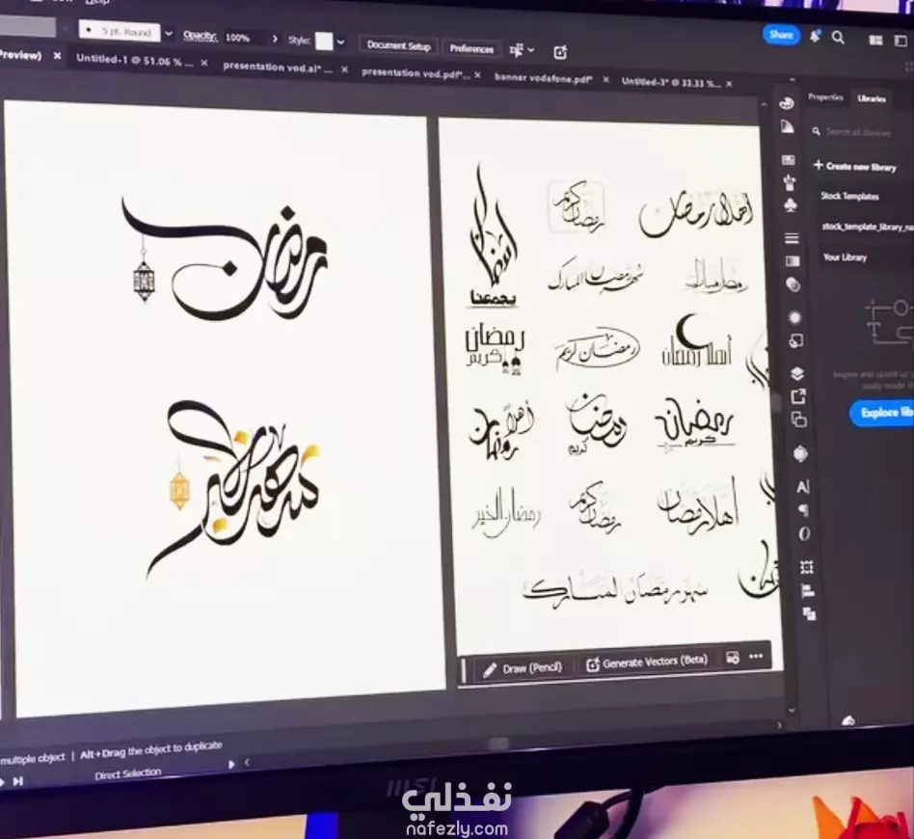Open the Layers panel icon

click(x=796, y=374)
